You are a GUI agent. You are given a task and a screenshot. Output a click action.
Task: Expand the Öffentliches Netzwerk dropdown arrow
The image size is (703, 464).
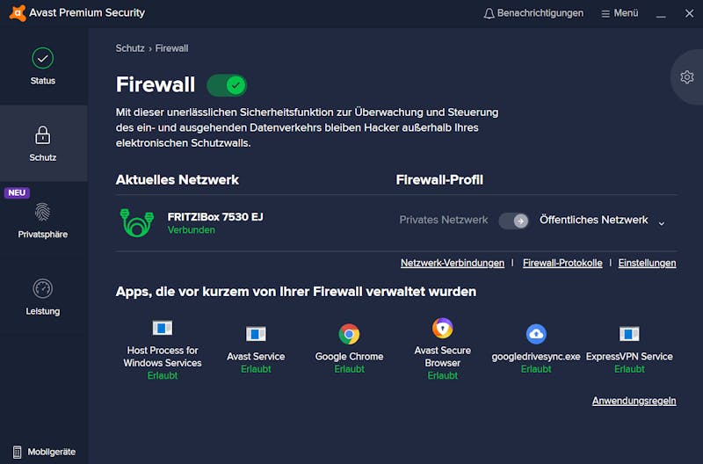tap(662, 223)
